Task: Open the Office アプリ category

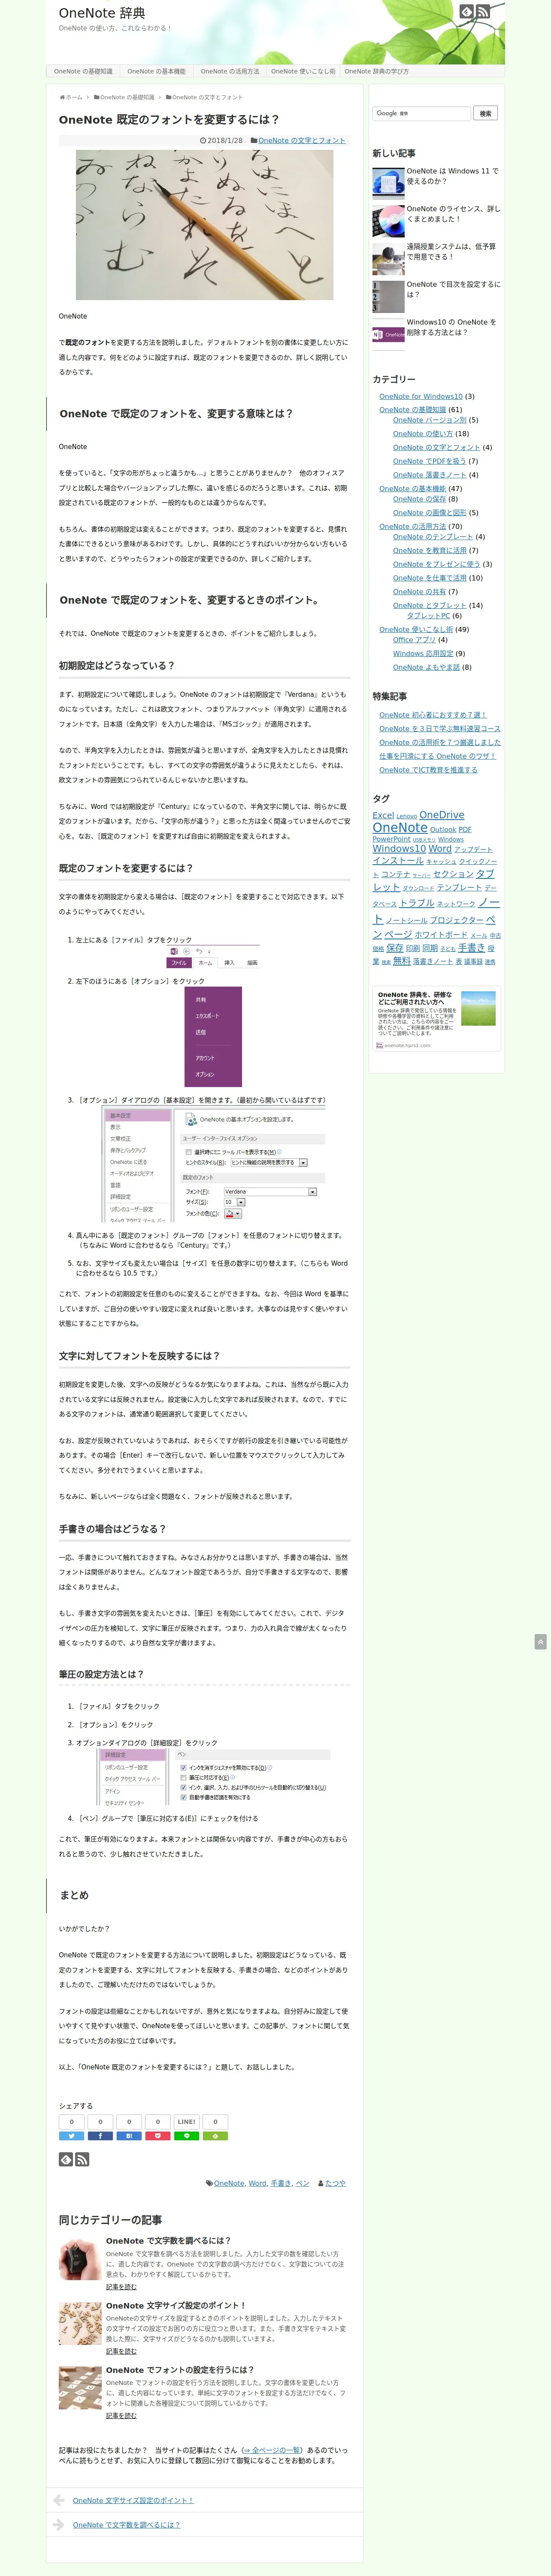Action: point(414,640)
